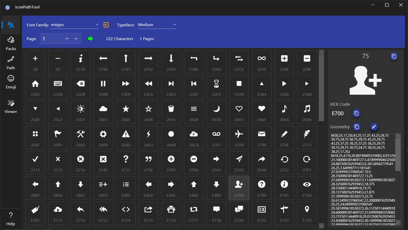Click the orange font import icon
This screenshot has height=230, width=408.
click(105, 25)
